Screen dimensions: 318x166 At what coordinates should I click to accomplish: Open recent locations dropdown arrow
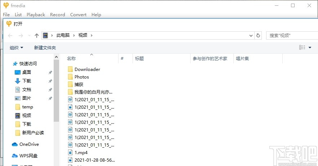coord(30,36)
